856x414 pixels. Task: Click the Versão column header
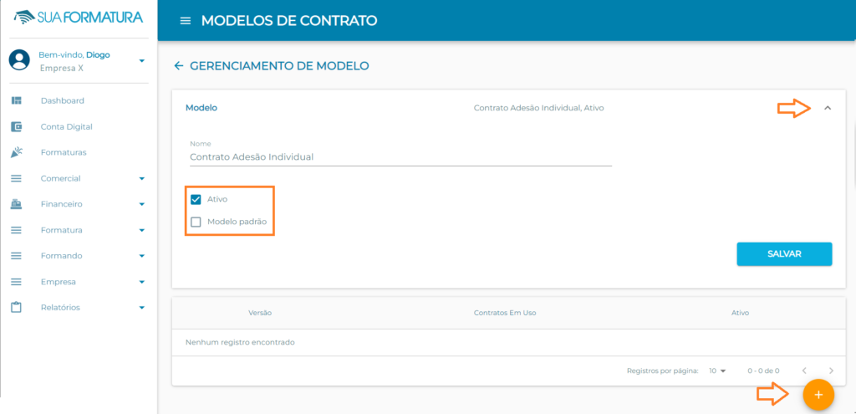[260, 313]
